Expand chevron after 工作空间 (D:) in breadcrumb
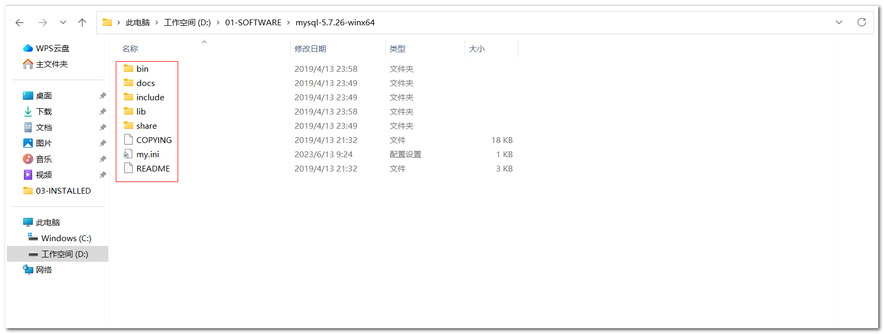The width and height of the screenshot is (884, 334). (x=218, y=22)
